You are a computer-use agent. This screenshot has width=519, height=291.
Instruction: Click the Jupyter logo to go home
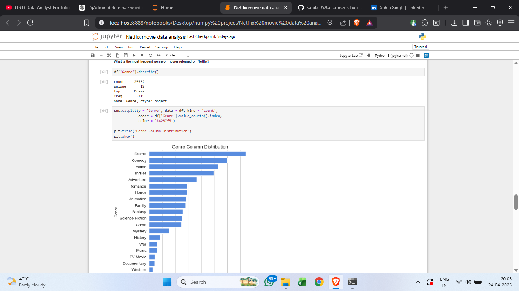107,36
